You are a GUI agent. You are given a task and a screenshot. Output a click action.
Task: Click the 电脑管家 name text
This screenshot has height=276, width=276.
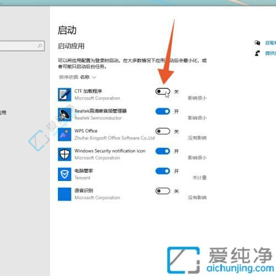84,171
